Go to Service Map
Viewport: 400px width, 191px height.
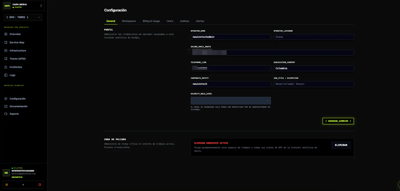coord(17,42)
